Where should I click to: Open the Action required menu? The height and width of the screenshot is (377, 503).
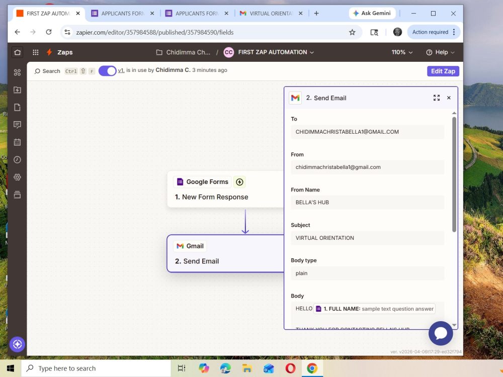[434, 32]
